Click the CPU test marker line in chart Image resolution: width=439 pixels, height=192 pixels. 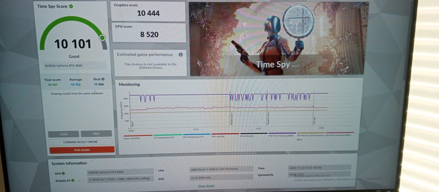[314, 108]
